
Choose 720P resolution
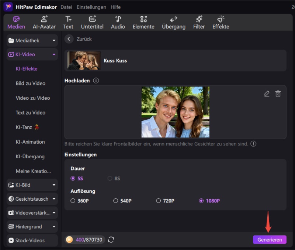159,201
